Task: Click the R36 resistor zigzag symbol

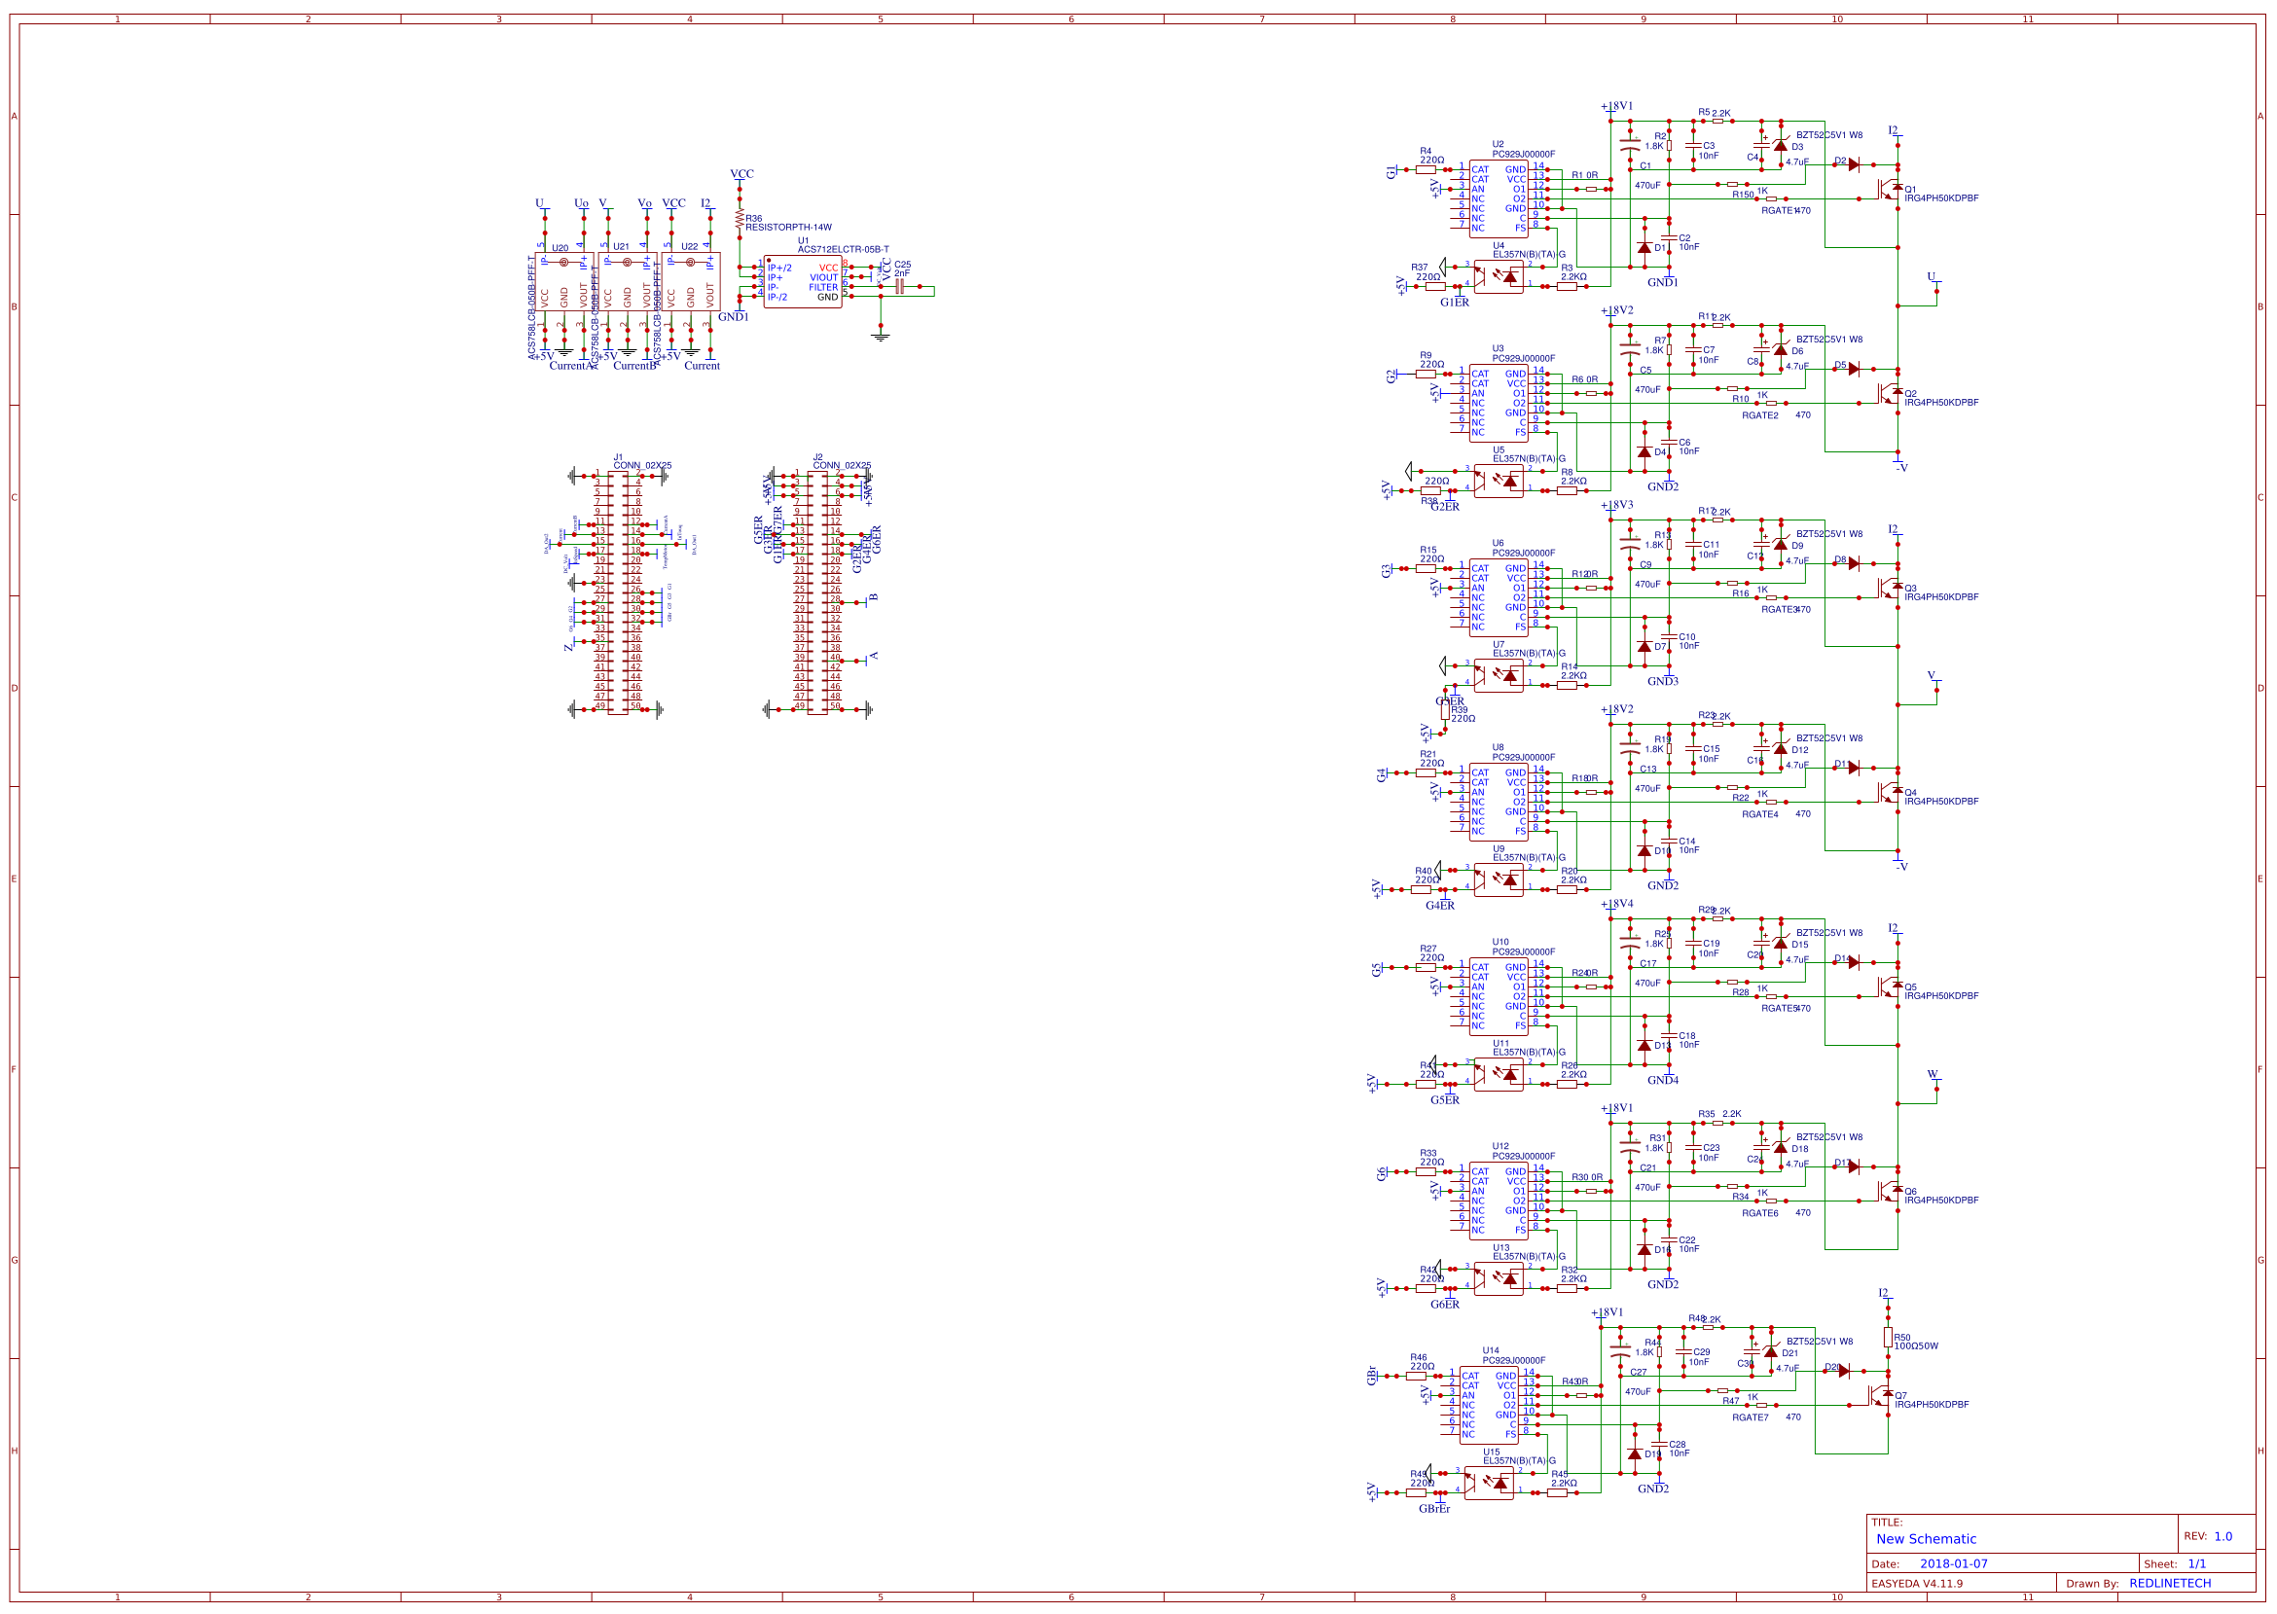Action: click(x=739, y=219)
